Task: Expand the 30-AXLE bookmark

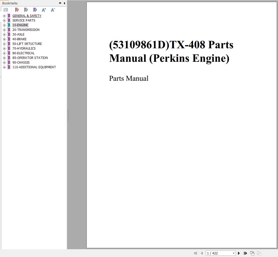Action: click(4, 35)
